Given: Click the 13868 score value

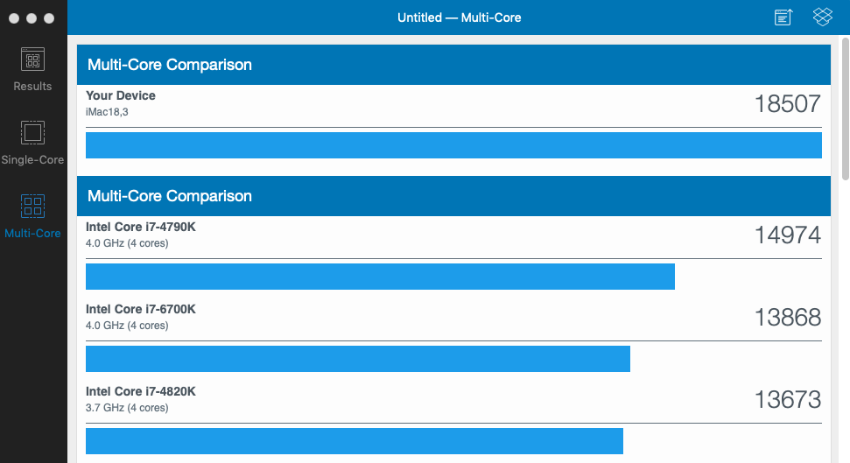Looking at the screenshot, I should click(788, 318).
